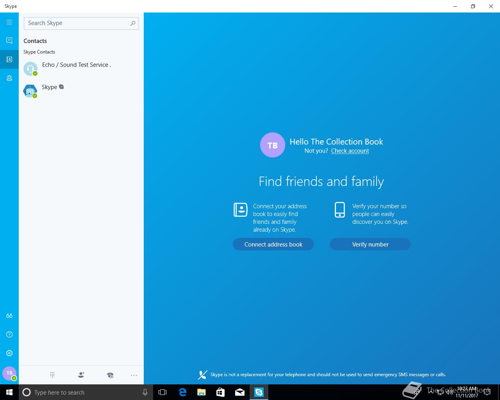The width and height of the screenshot is (500, 400).
Task: Open the more options ellipsis
Action: tap(134, 375)
